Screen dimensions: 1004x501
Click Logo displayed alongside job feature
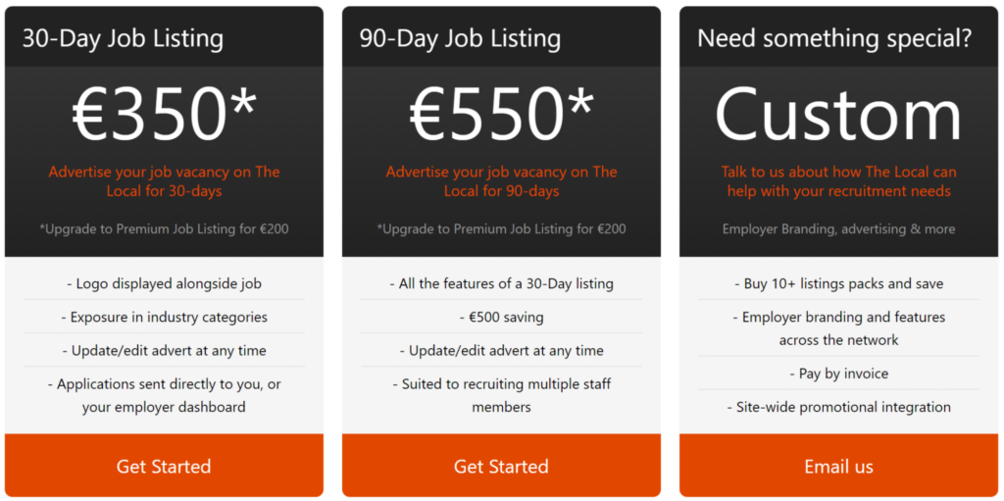164,284
